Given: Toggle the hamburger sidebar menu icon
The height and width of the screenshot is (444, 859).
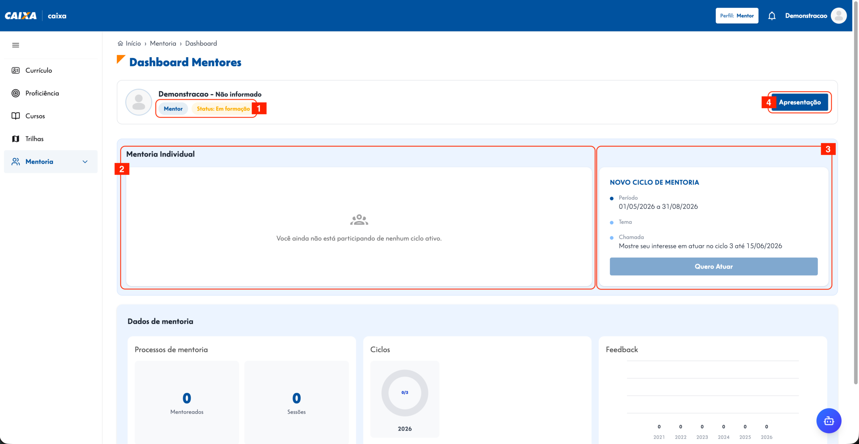Looking at the screenshot, I should 15,45.
